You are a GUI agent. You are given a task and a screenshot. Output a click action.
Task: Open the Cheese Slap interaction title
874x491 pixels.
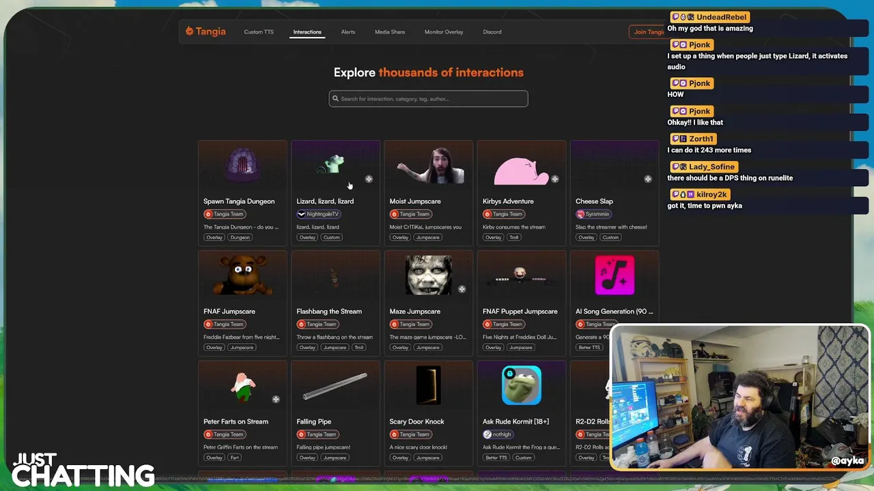tap(594, 201)
